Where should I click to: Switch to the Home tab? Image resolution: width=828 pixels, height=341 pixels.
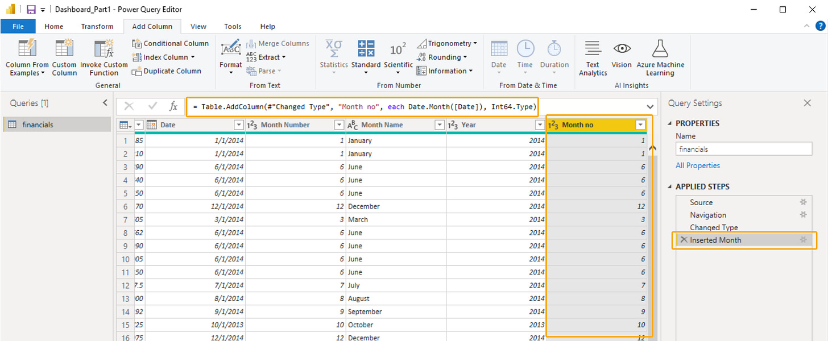tap(54, 26)
